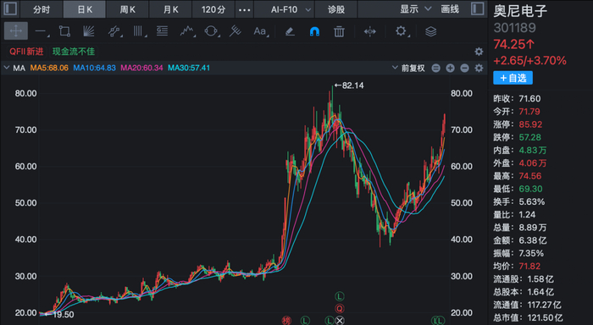The width and height of the screenshot is (593, 325).
Task: Click the stock name 奥尼电子
Action: click(520, 11)
